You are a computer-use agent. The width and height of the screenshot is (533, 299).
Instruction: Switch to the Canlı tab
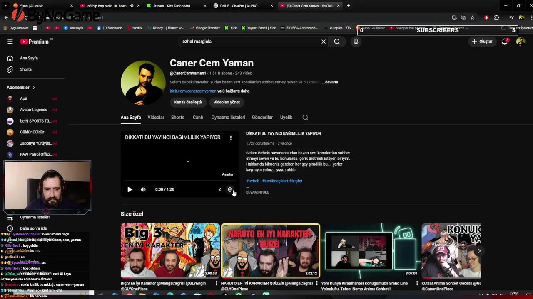point(198,118)
